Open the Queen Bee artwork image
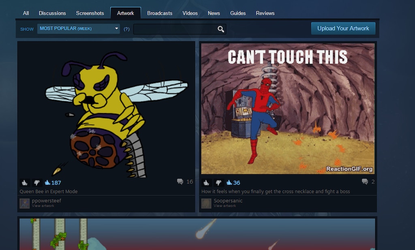The image size is (415, 250). (x=106, y=109)
